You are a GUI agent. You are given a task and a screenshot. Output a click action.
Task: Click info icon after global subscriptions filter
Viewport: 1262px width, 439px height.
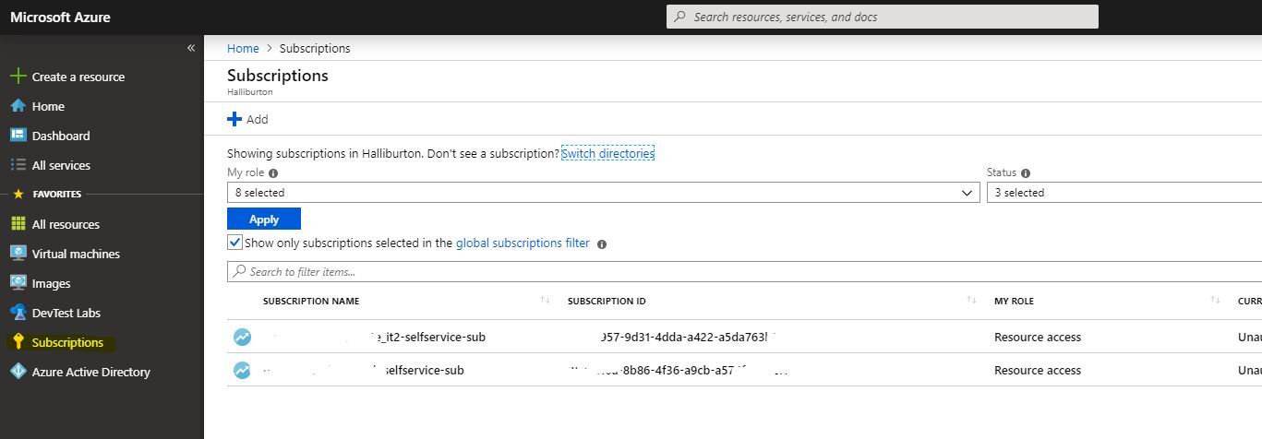point(602,244)
